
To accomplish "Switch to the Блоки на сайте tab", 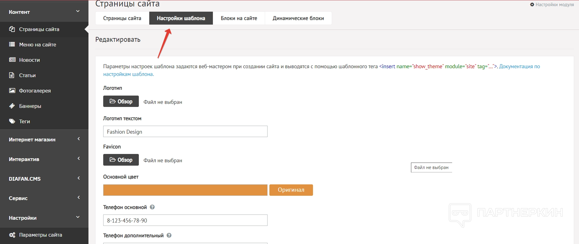I will click(239, 18).
